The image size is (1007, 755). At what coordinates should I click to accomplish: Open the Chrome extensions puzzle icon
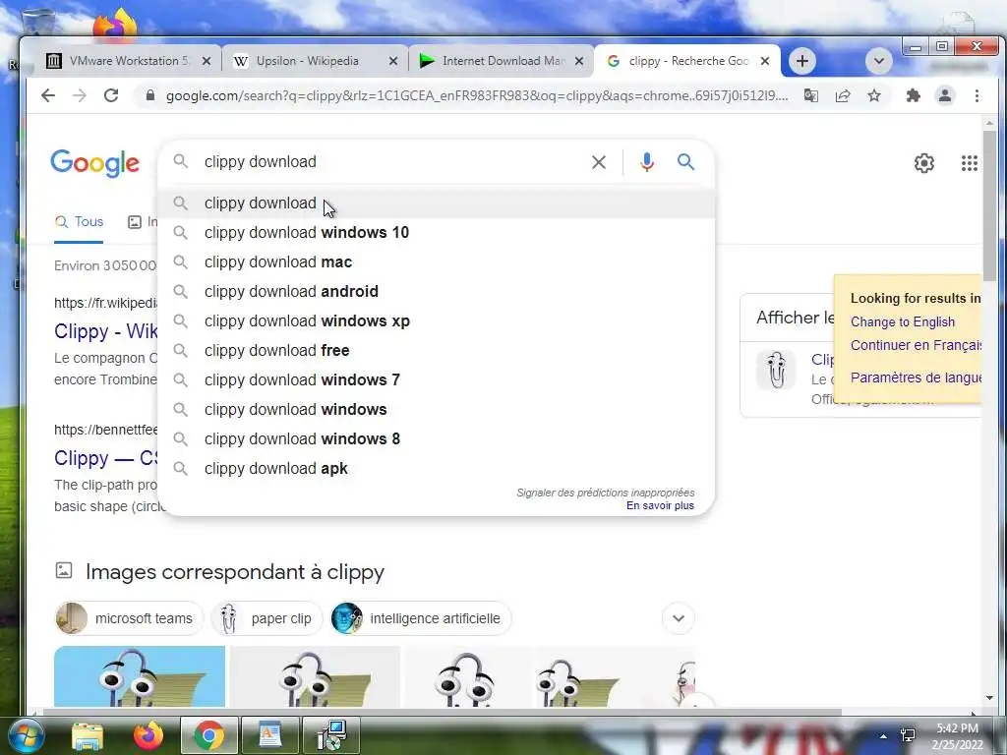(x=913, y=95)
